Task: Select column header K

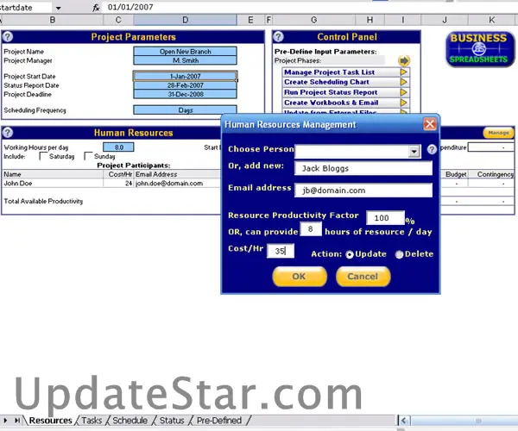Action: (492, 20)
